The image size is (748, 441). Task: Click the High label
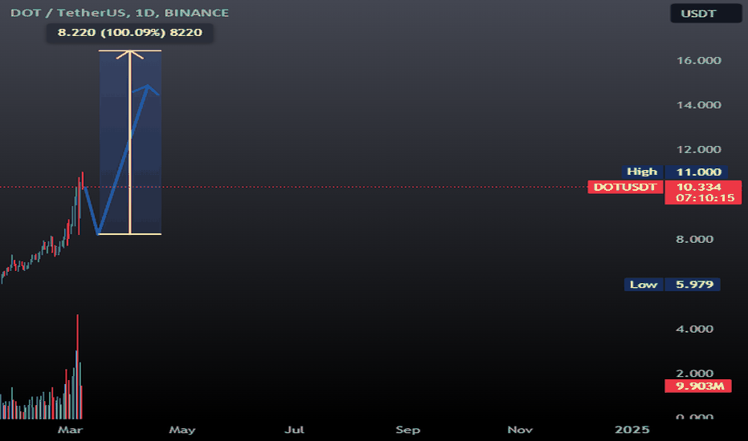click(x=642, y=172)
